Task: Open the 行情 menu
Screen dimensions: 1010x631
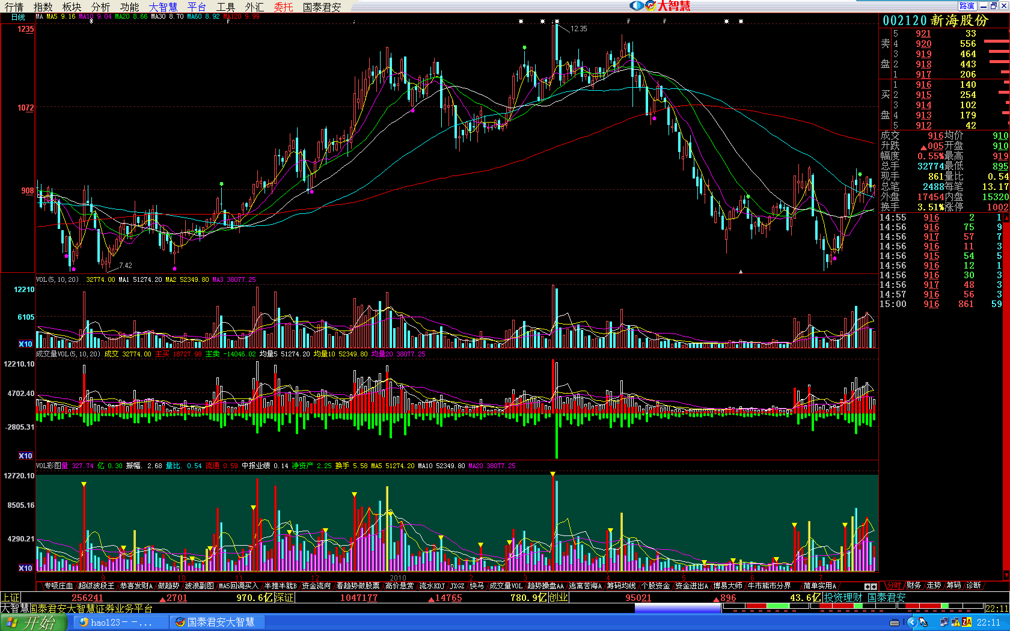Action: [x=14, y=7]
